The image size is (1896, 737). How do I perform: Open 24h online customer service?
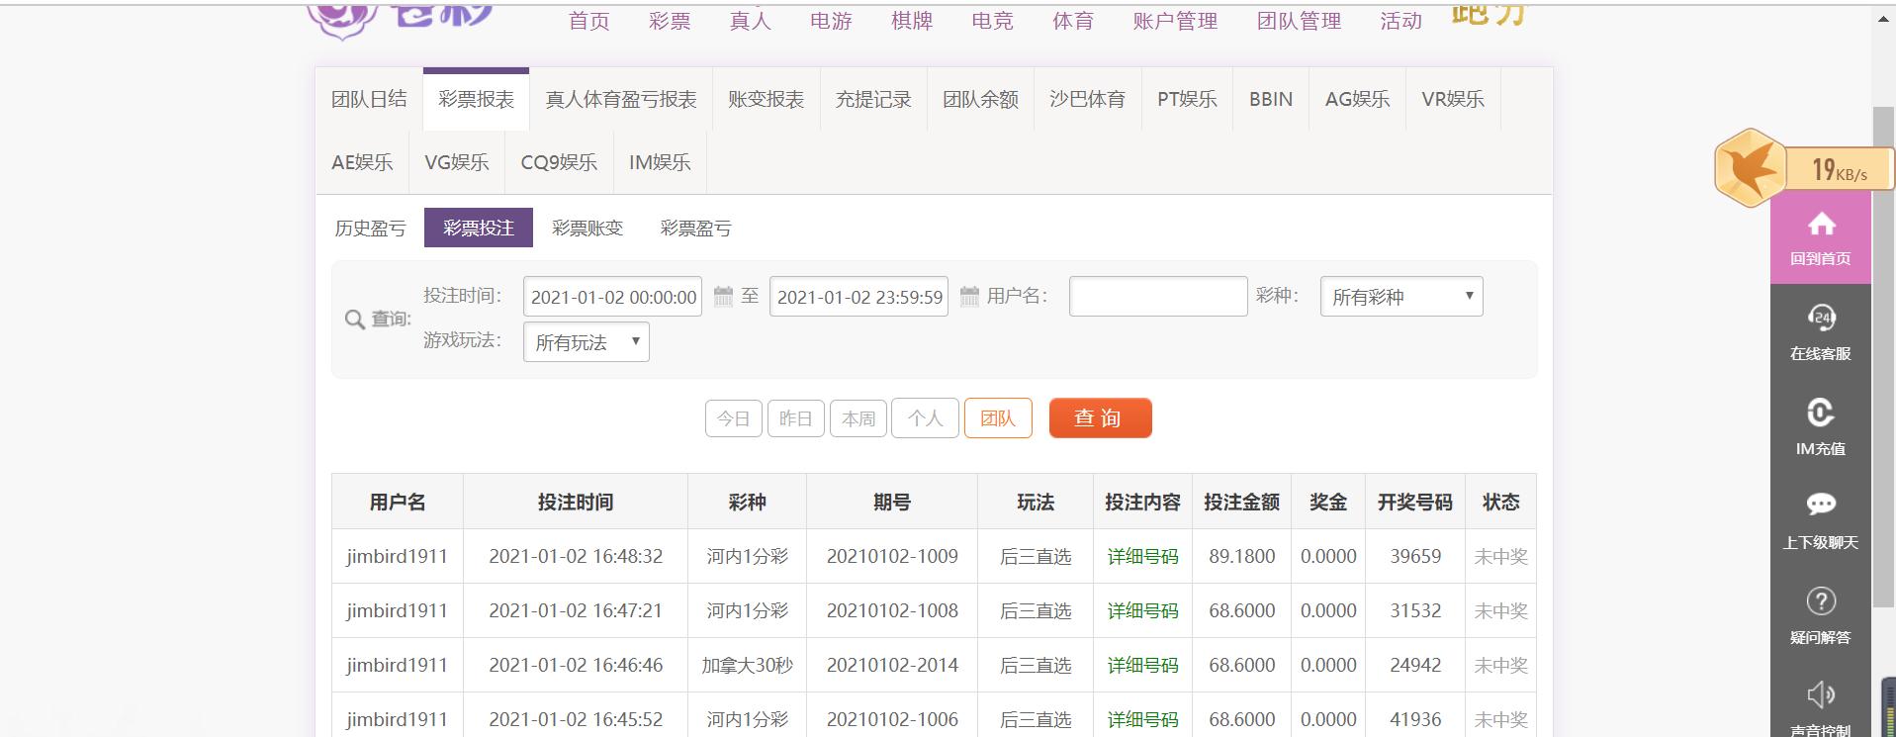(1821, 318)
